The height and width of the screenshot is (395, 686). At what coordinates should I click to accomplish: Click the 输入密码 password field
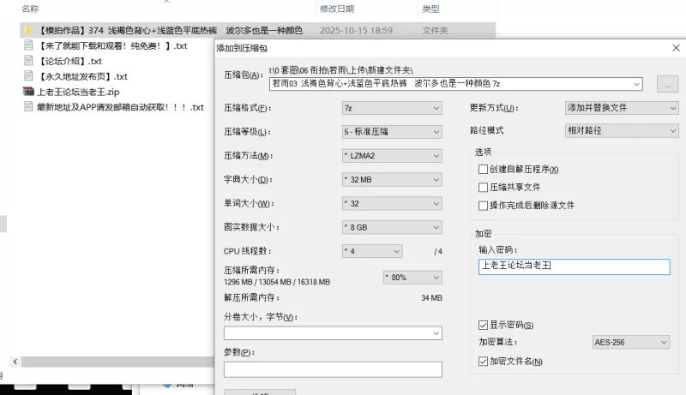point(574,266)
